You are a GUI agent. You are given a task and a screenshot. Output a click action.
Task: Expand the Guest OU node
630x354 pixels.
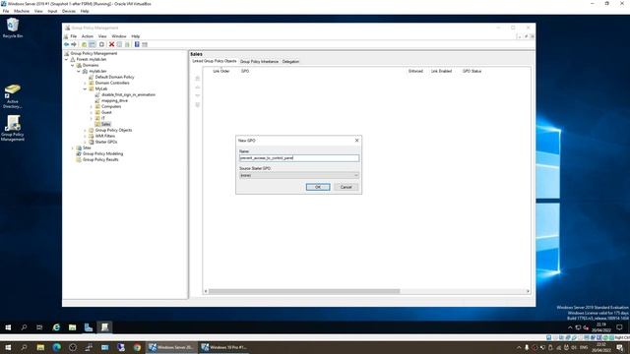point(92,112)
